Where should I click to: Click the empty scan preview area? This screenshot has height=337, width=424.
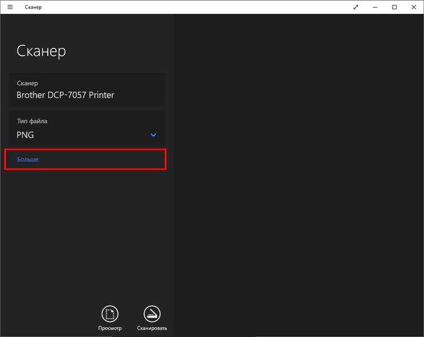coord(298,174)
